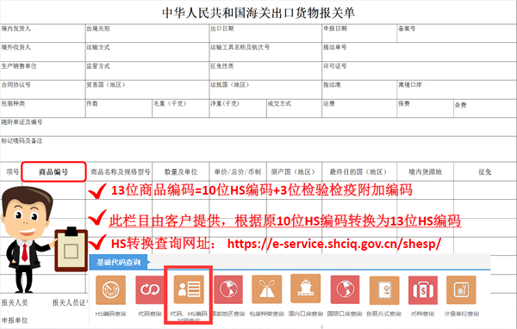
Task: Click the HS转换查询网址 label
Action: 163,244
